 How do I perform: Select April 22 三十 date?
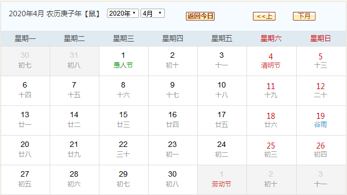pos(123,150)
